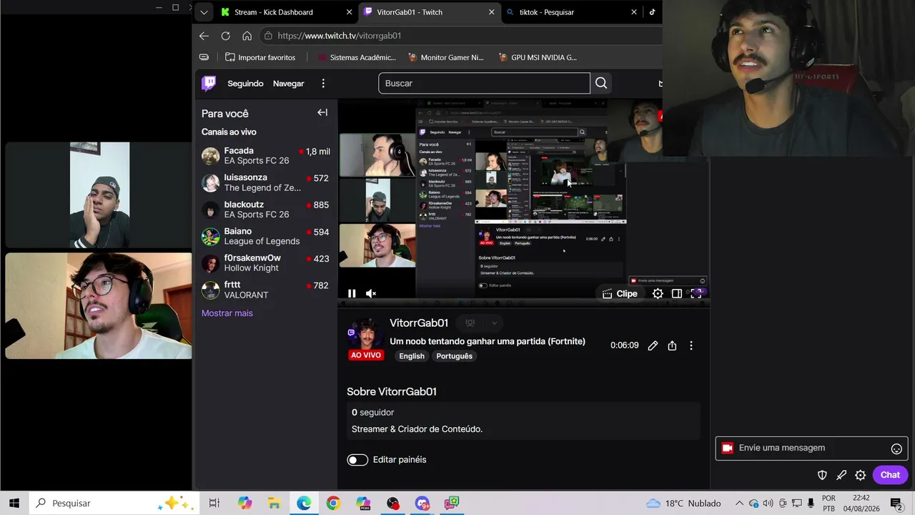Open the taskbar weather widget 18°C Nublado
This screenshot has height=515, width=915.
(x=683, y=503)
